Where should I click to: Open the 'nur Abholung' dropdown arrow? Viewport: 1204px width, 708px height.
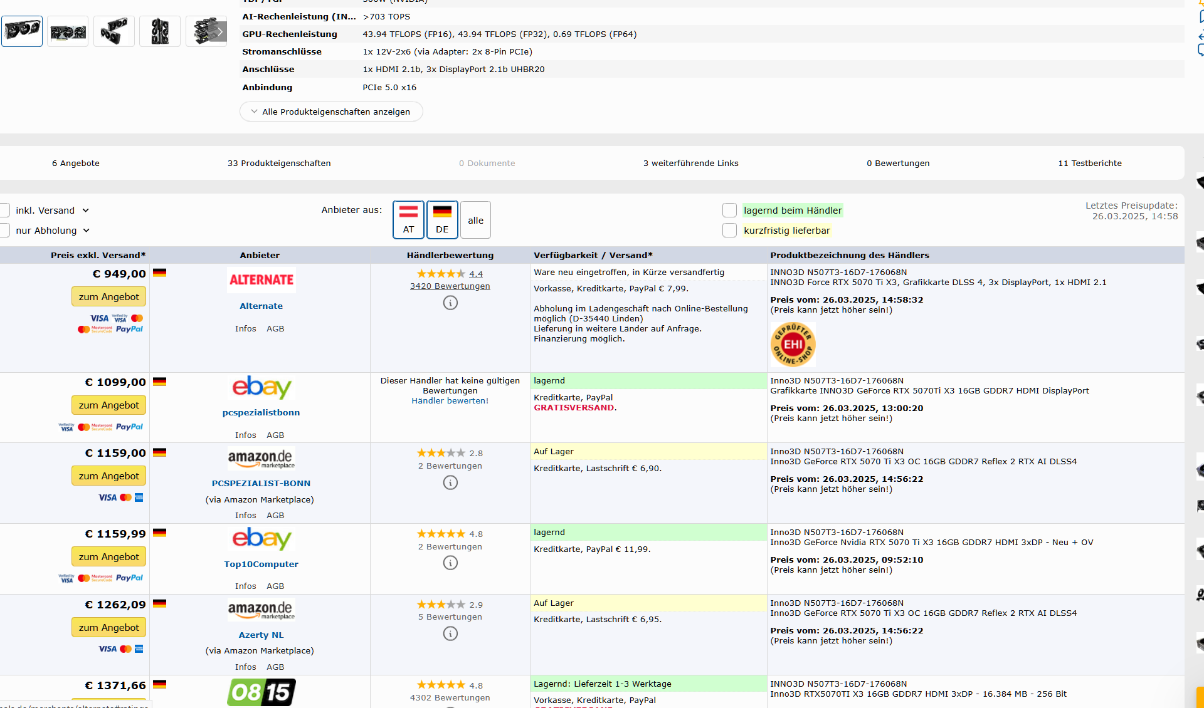point(87,231)
